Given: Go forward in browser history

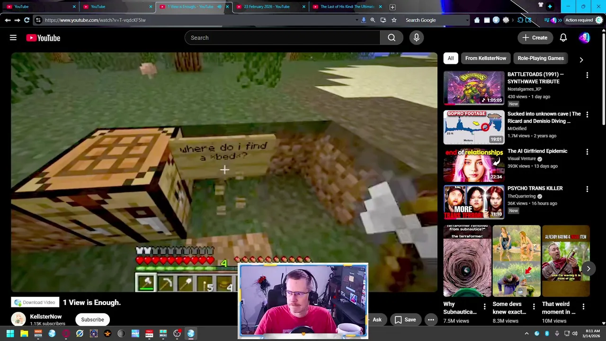Looking at the screenshot, I should click(17, 20).
